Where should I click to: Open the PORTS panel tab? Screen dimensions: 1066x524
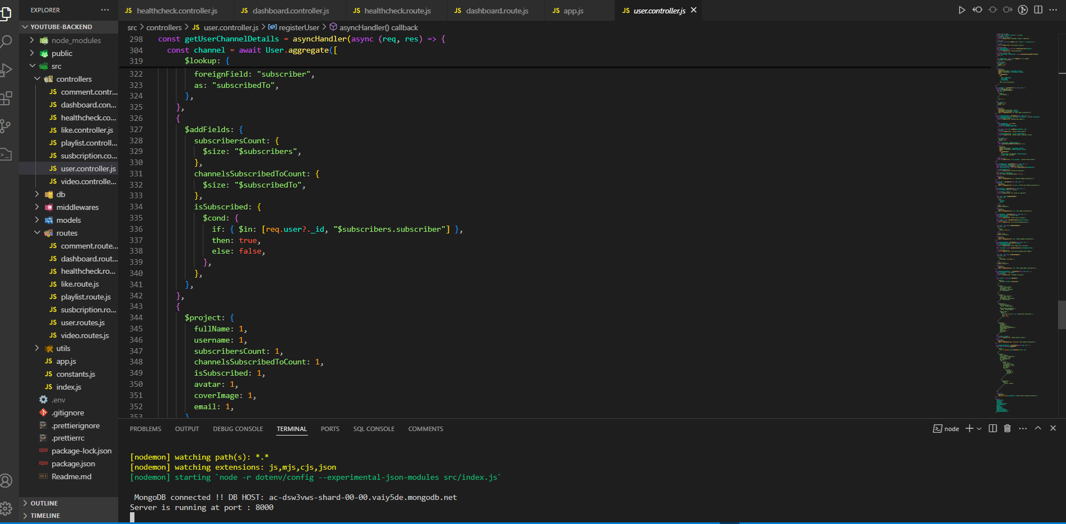pos(330,429)
